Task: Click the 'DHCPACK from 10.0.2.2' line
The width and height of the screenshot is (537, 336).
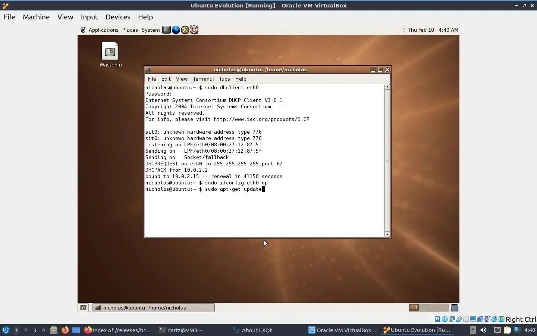Action: pos(176,170)
